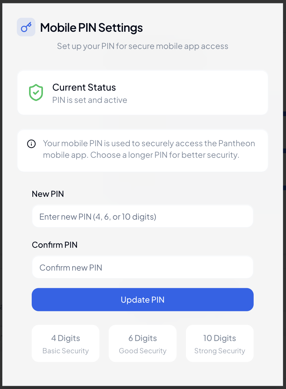The height and width of the screenshot is (389, 286).
Task: Choose the 10 Digits Strong Security option
Action: [x=219, y=343]
